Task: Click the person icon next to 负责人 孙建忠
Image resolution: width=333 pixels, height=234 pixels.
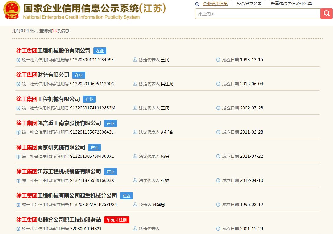Action: coord(135,205)
